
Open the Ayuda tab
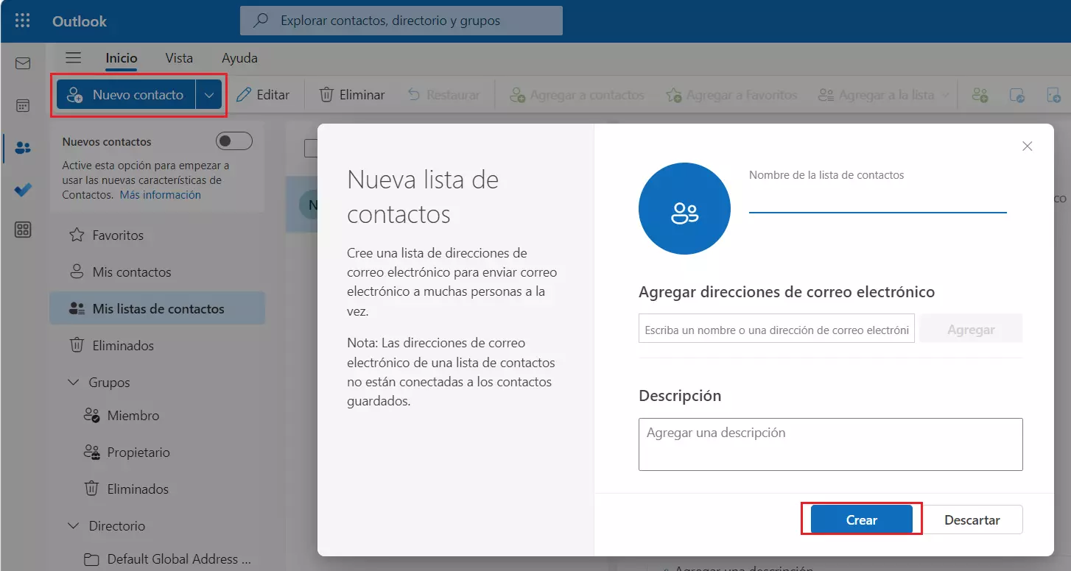pos(239,58)
